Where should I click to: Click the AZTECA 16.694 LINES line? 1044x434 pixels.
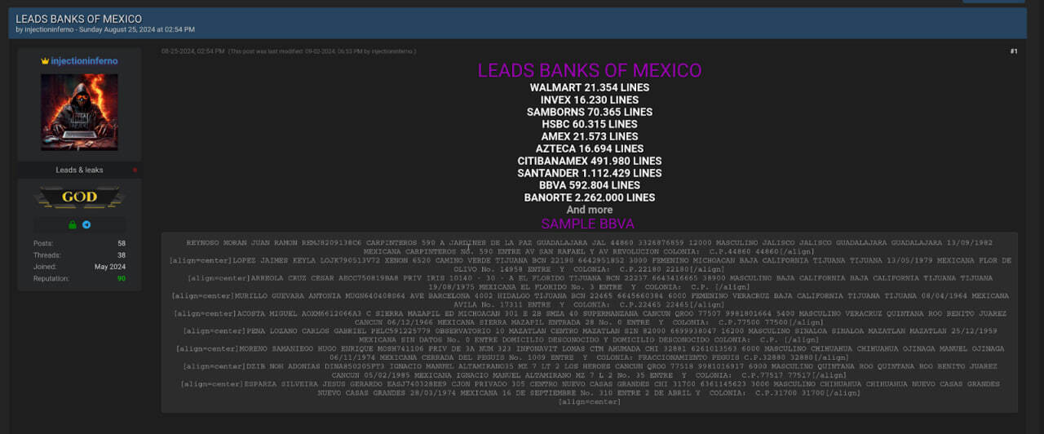click(589, 148)
